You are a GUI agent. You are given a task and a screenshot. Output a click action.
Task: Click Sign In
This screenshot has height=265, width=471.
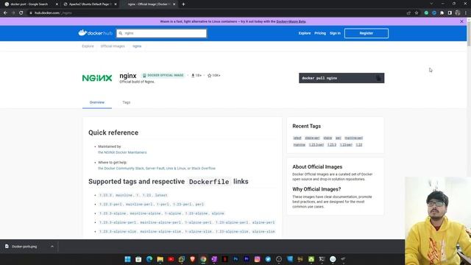pyautogui.click(x=336, y=33)
